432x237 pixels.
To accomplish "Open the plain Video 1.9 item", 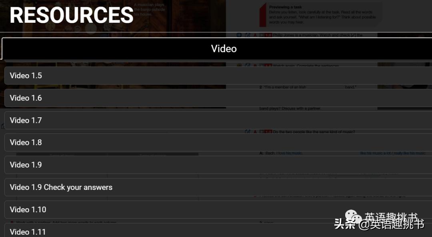I will pos(218,165).
